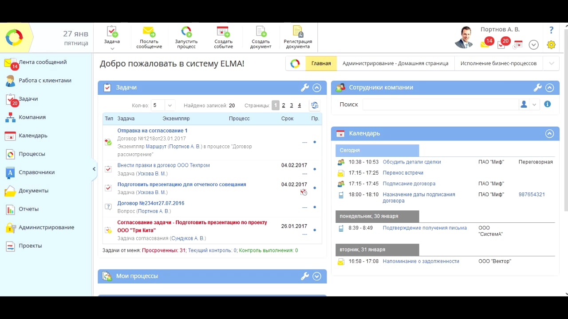Click the colored ring icon before the Главная tab

[x=295, y=63]
